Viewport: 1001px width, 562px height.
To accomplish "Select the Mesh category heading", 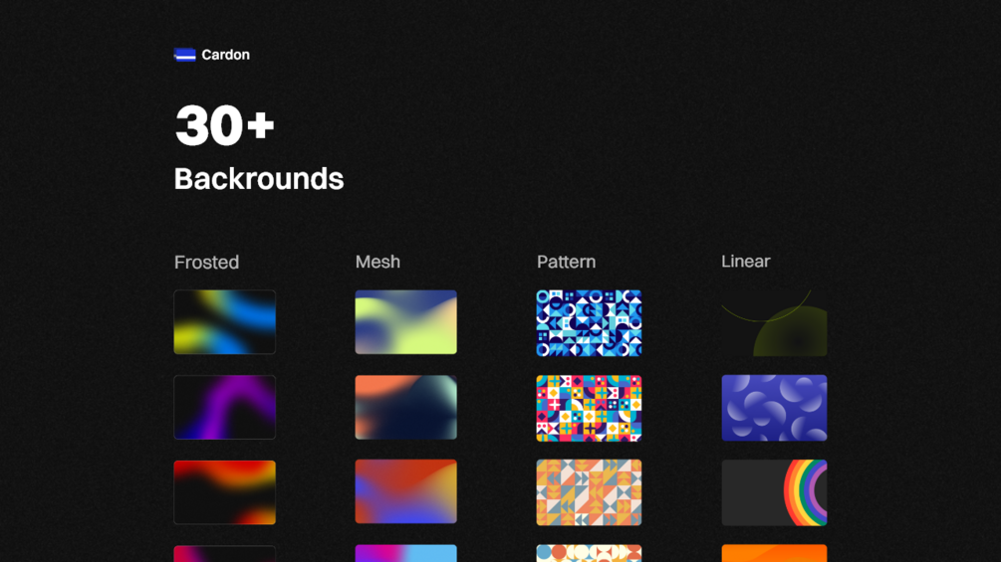I will pyautogui.click(x=377, y=262).
